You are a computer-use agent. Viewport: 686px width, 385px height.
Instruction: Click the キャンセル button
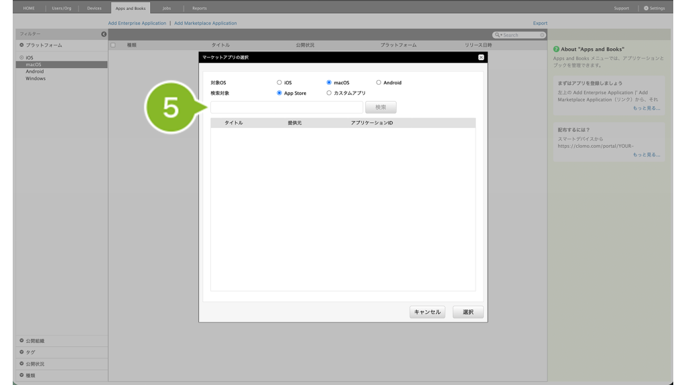427,312
